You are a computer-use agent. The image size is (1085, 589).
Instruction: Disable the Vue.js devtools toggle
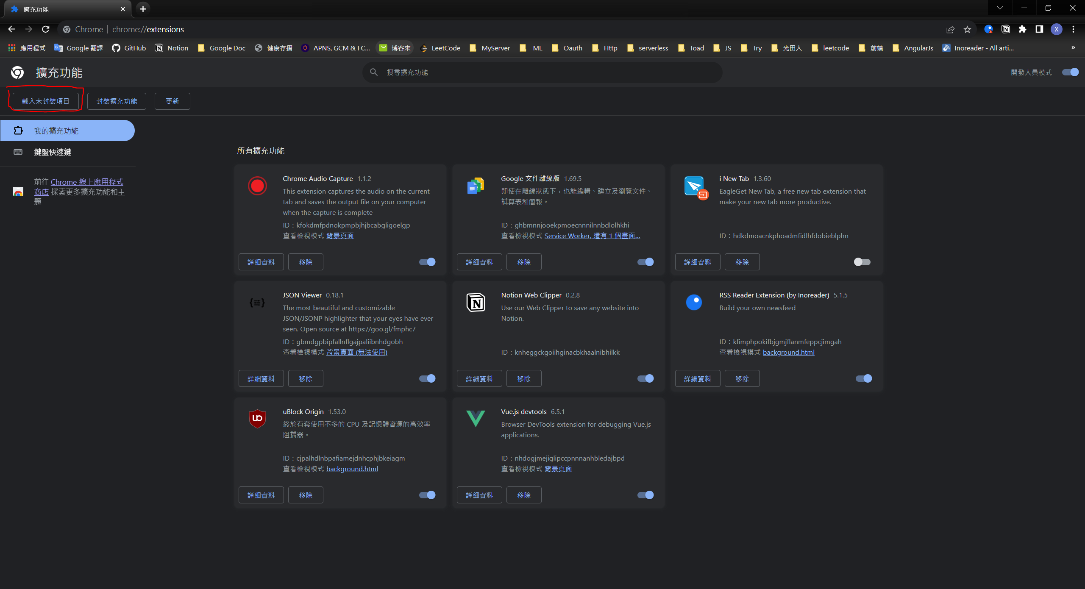point(645,495)
